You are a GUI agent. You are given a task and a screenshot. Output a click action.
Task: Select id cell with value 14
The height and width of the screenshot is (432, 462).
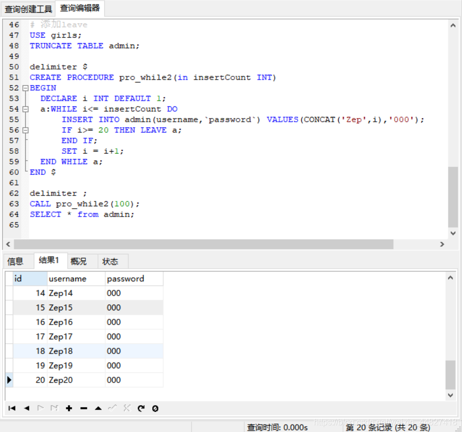coord(30,293)
